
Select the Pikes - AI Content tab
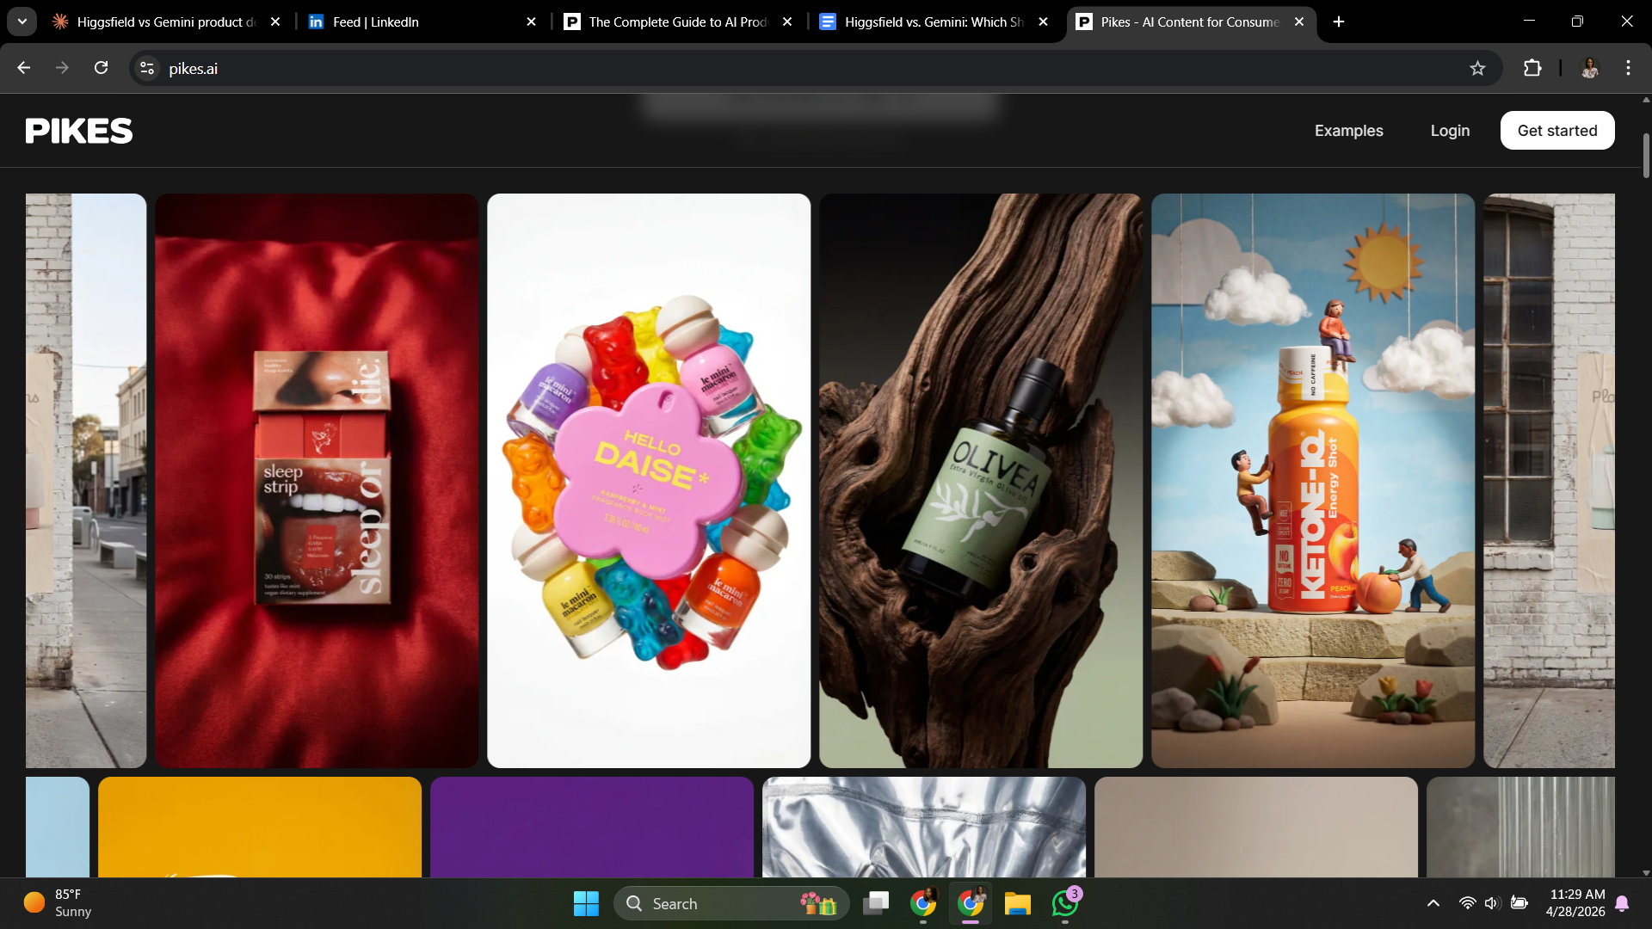coord(1190,22)
